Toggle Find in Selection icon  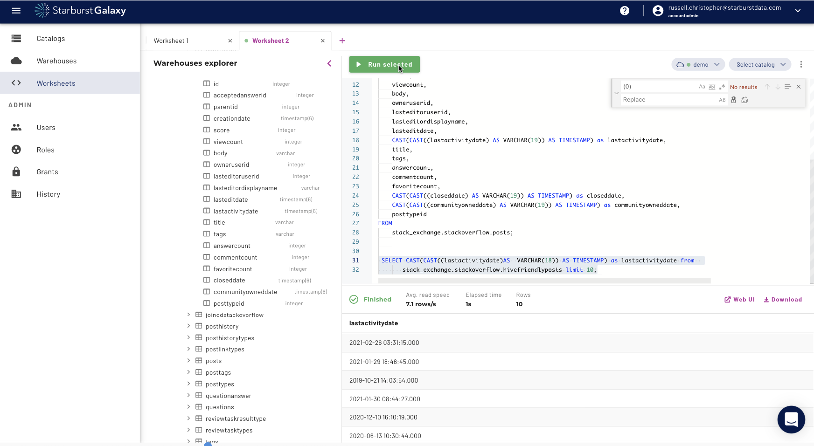click(787, 87)
